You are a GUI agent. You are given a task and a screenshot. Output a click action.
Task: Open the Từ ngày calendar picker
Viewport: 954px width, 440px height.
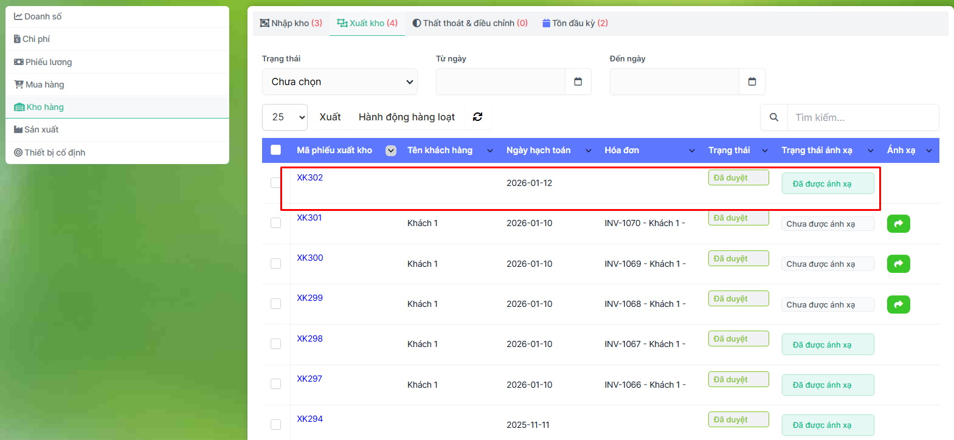point(578,81)
